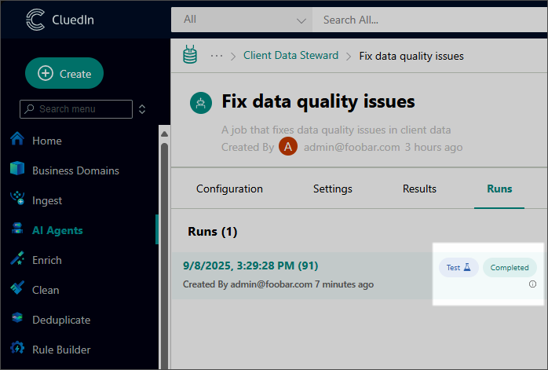The height and width of the screenshot is (370, 548).
Task: Click the Deduplicate icon in sidebar
Action: click(x=17, y=319)
